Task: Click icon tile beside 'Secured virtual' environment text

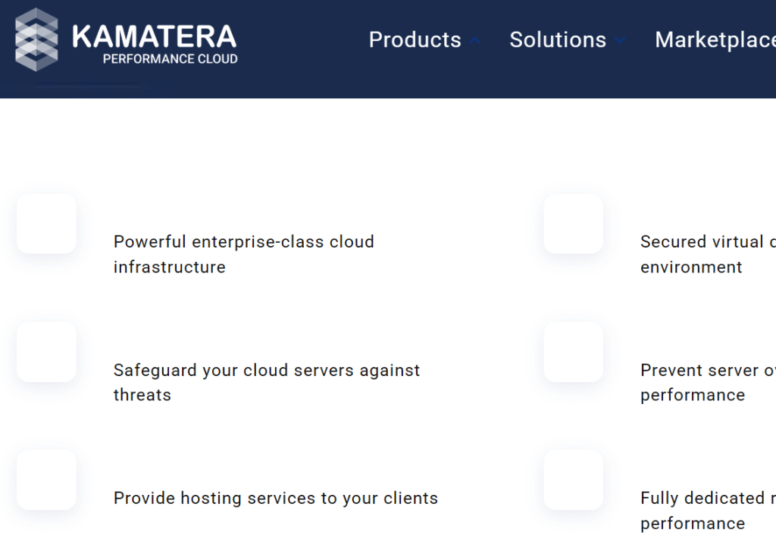Action: [573, 224]
